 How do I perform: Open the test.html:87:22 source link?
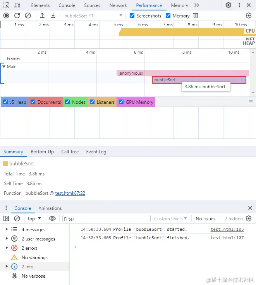click(70, 193)
